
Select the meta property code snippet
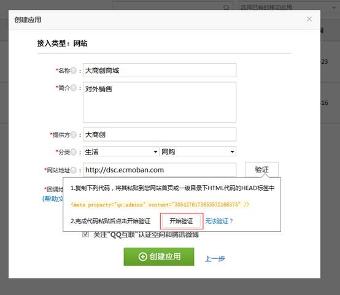[x=160, y=205]
